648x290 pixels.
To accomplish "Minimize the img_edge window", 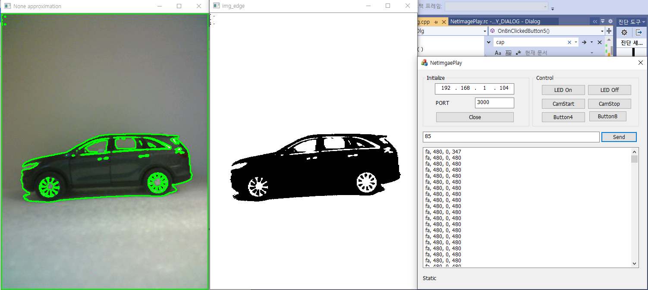I will [368, 6].
